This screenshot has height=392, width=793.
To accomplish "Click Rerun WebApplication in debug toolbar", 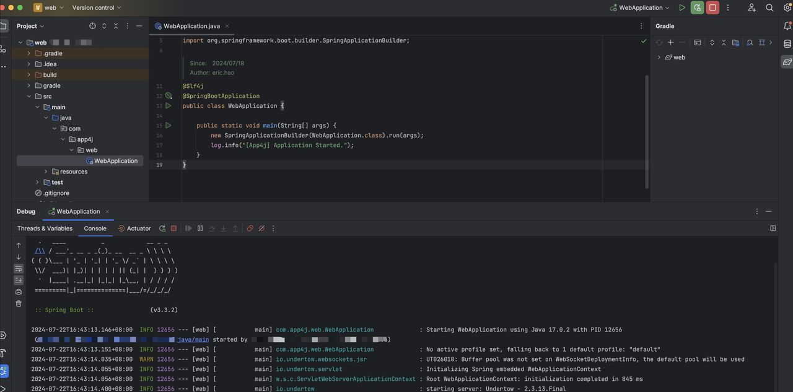I will pyautogui.click(x=162, y=229).
